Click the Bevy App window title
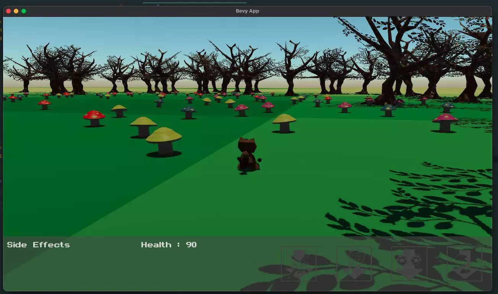498x294 pixels. 247,11
